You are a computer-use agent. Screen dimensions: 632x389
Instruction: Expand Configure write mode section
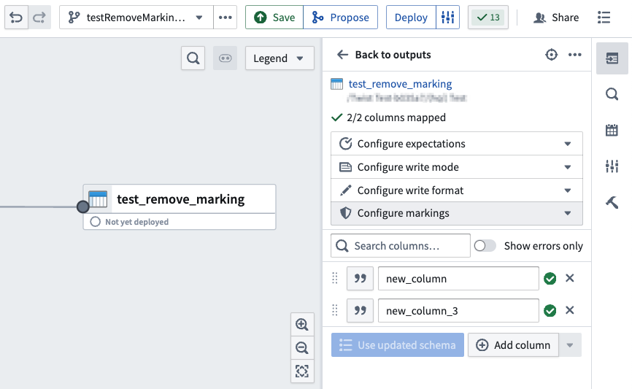457,167
